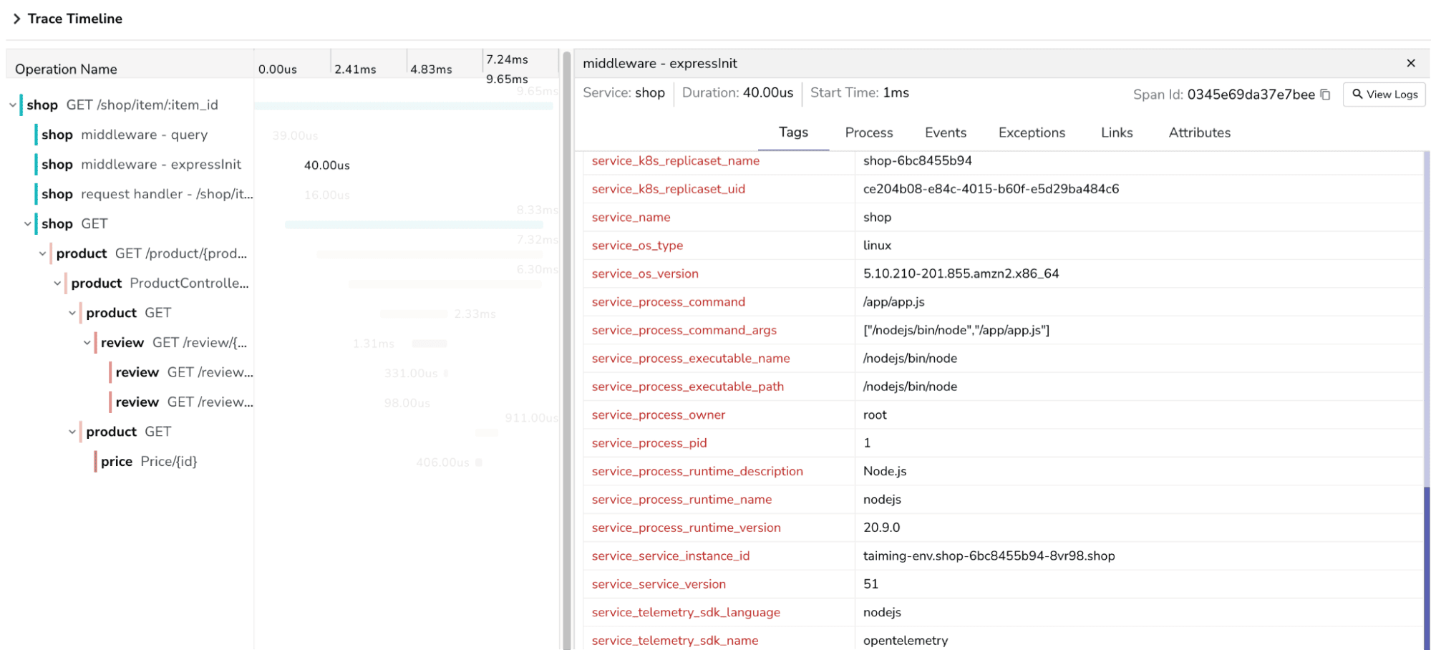Select the Exceptions tab
Viewport: 1431px width, 650px height.
coord(1031,132)
